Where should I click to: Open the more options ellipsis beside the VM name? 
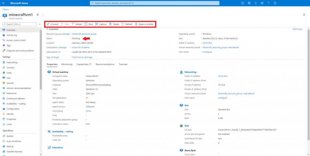pos(43,14)
